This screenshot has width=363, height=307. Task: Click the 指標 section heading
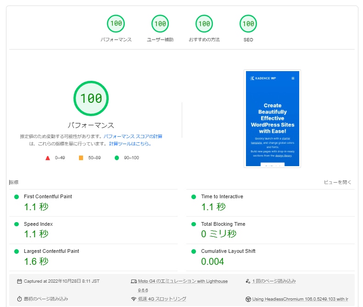coord(14,183)
